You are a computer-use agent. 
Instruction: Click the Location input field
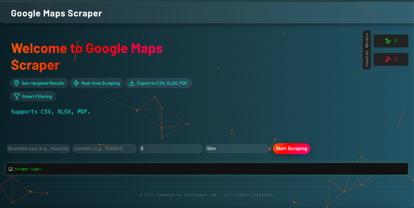104,149
